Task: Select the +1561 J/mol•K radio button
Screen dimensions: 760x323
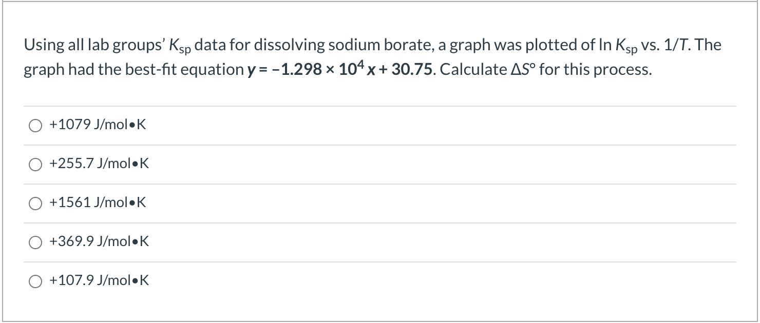Action: 35,203
